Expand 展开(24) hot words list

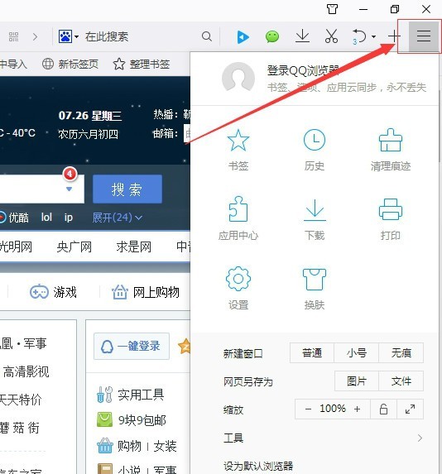point(117,218)
